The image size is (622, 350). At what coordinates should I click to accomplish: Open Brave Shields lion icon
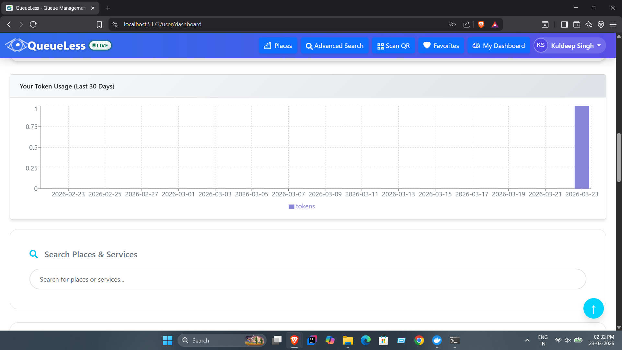point(481,24)
